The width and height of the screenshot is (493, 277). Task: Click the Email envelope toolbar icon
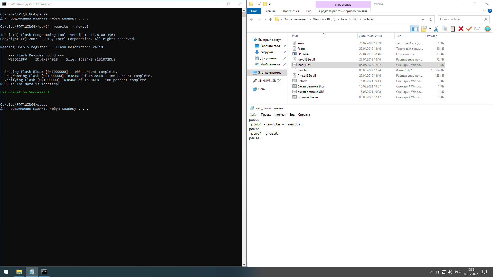(477, 29)
